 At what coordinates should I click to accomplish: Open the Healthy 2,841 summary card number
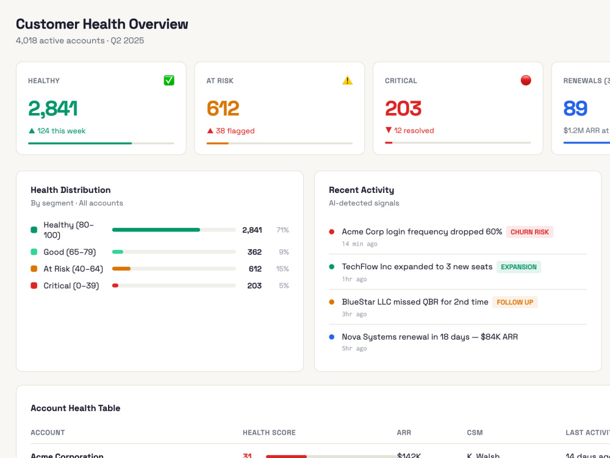click(x=53, y=108)
